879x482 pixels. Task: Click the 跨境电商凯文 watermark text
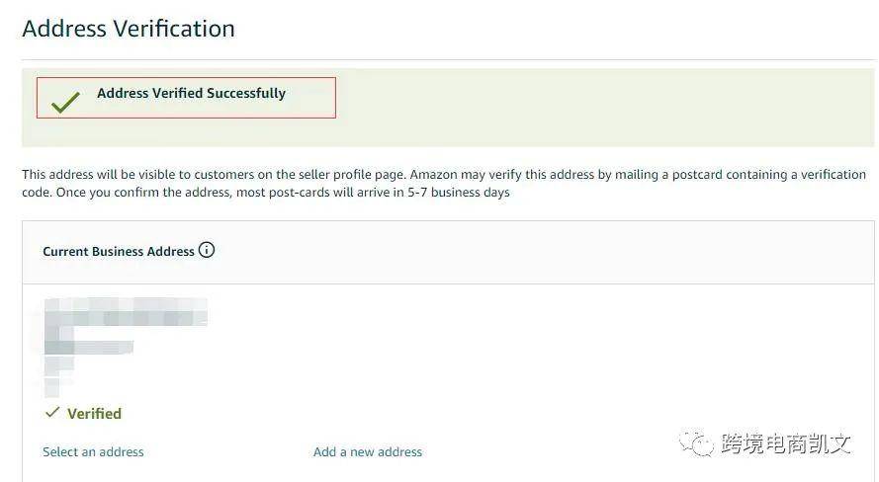[786, 443]
